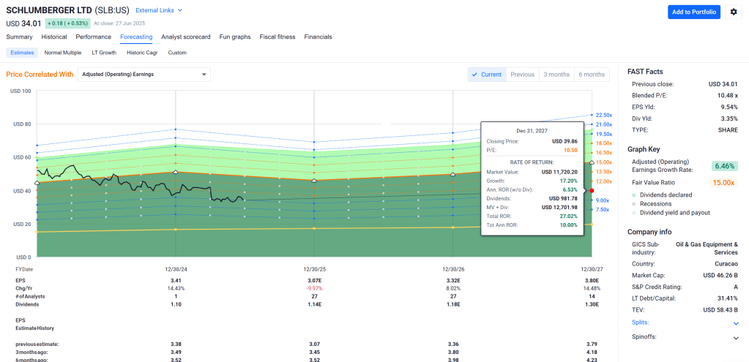Viewport: 749px width, 362px height.
Task: Switch to Previous estimates view
Action: click(522, 75)
